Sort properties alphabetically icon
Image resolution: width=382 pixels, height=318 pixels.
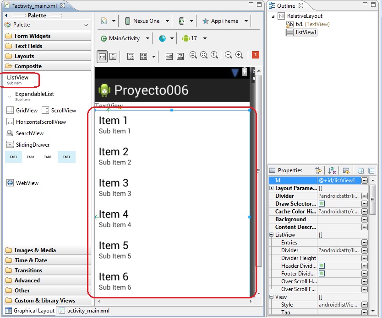click(x=332, y=171)
